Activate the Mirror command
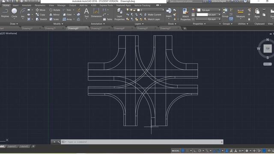274x154 pixels. pyautogui.click(x=54, y=15)
